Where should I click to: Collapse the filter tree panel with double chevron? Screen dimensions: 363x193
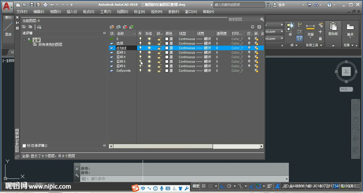[105, 33]
